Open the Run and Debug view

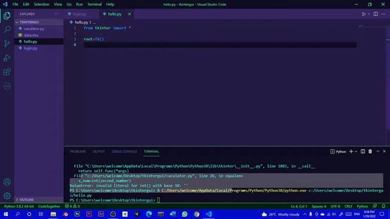click(x=7, y=58)
